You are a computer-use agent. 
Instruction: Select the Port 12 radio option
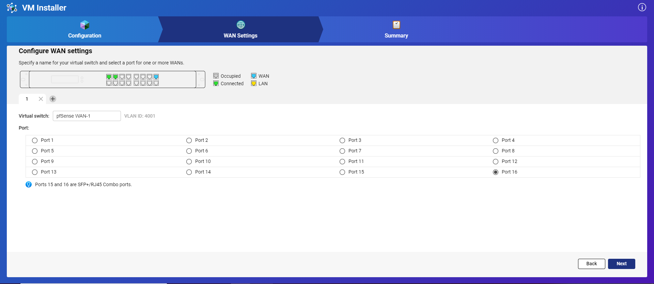point(496,162)
